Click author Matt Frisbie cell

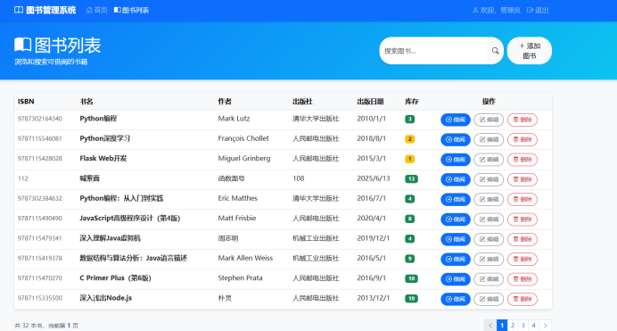click(237, 218)
